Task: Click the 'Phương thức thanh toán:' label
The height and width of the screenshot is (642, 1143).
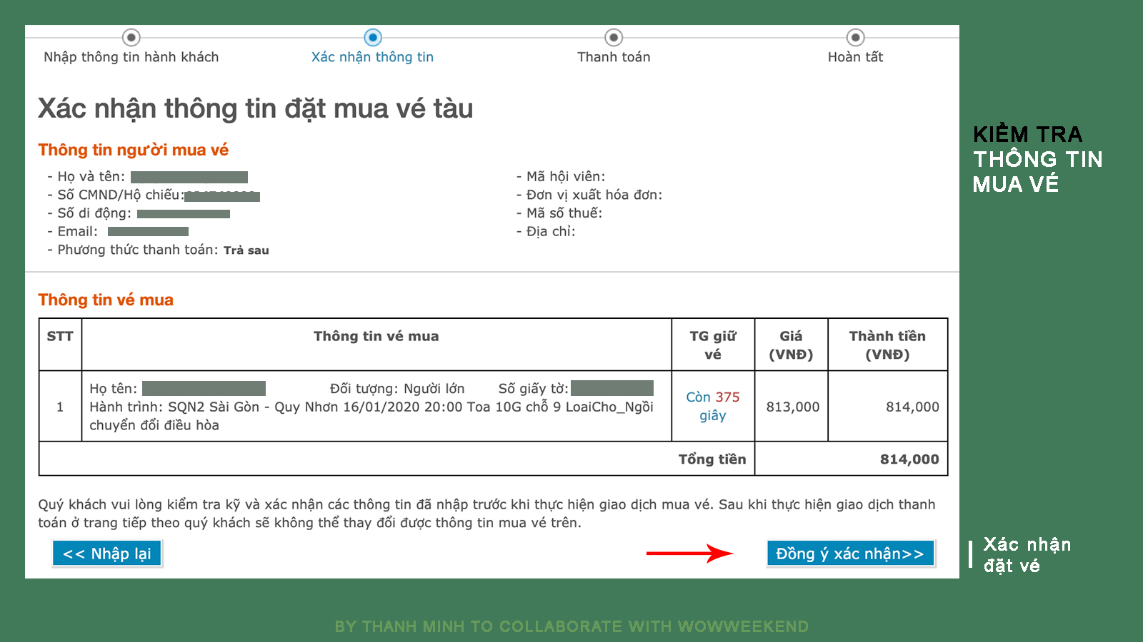Action: click(133, 250)
